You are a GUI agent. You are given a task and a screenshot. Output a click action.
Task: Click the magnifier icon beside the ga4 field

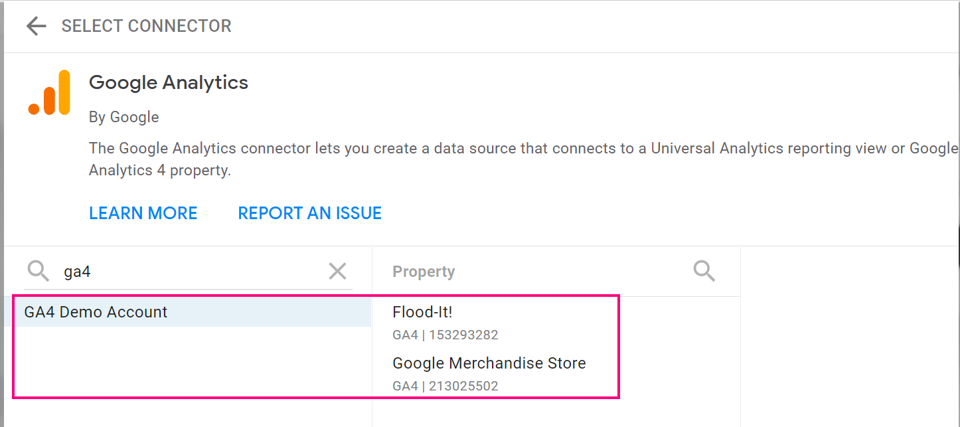pyautogui.click(x=39, y=271)
